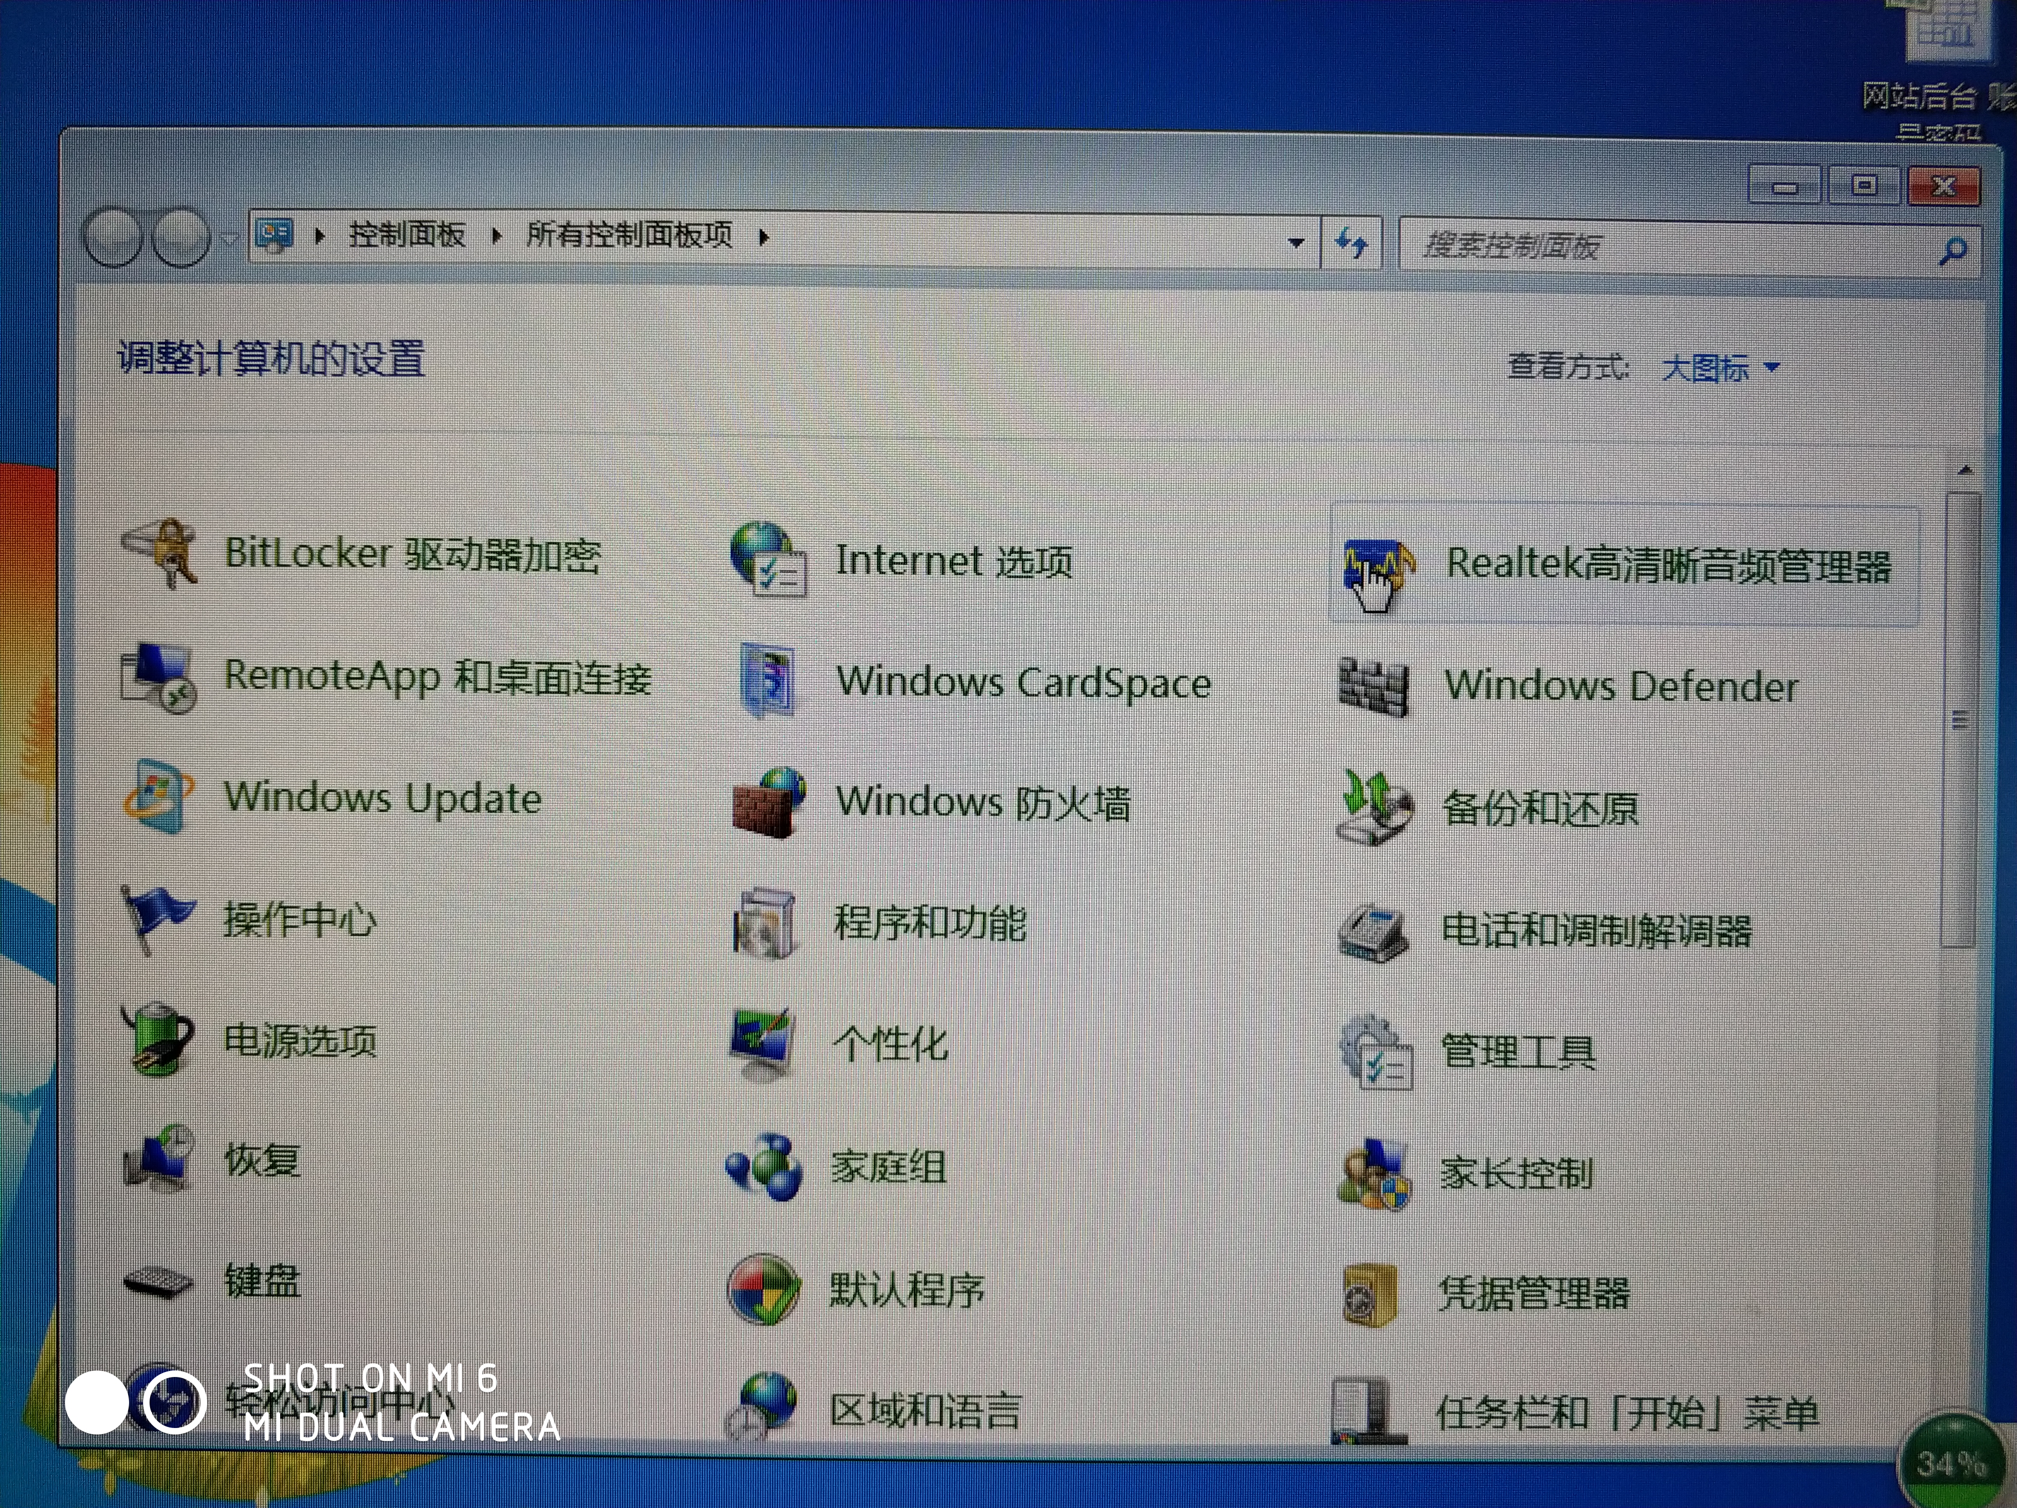Open the 大图标 view mode dropdown

pos(1721,368)
